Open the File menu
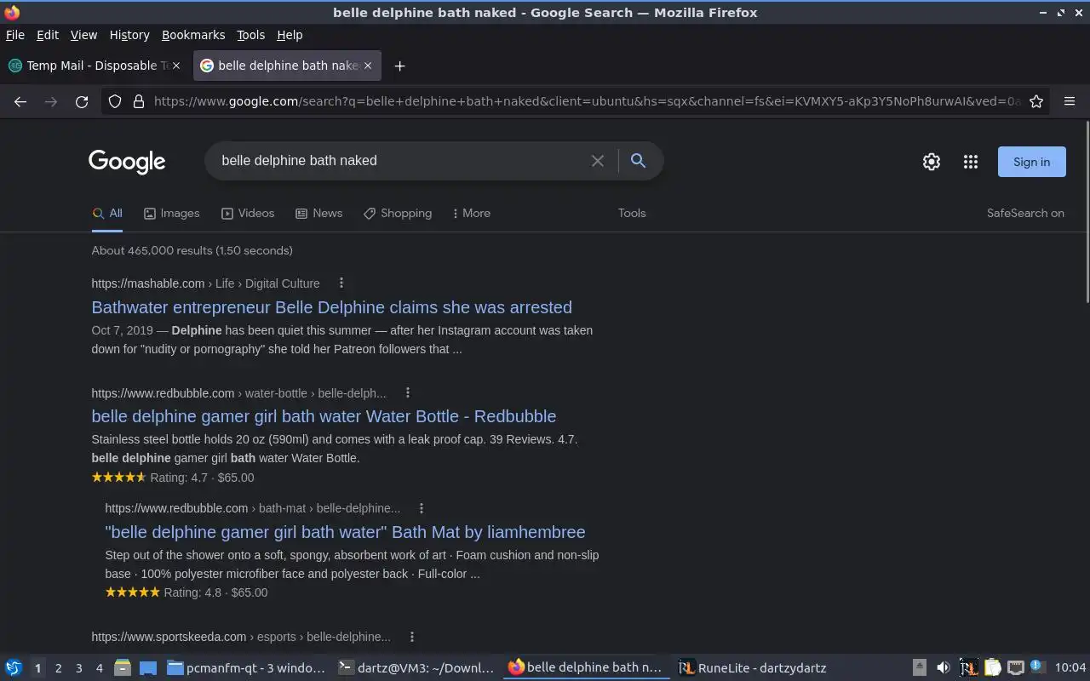Screen dimensions: 1090x681 15,35
